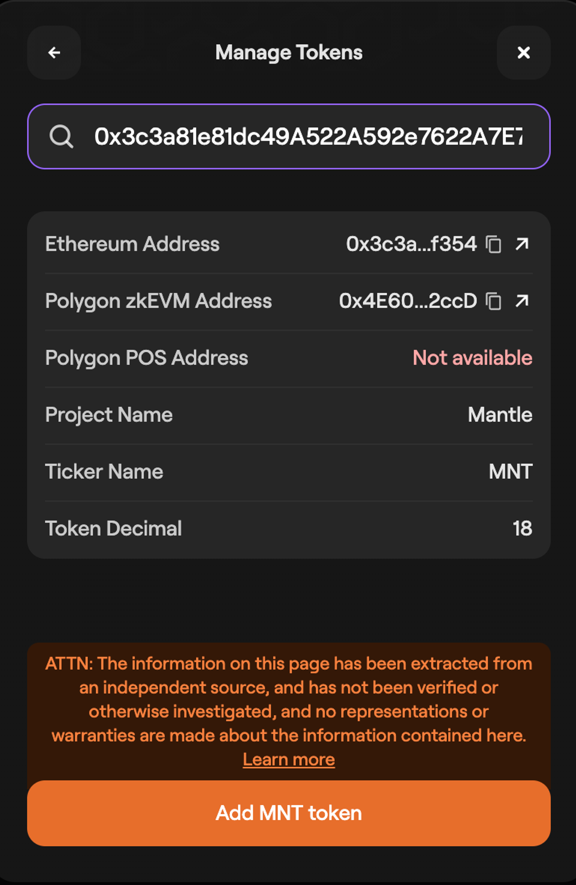
Task: Open Ethereum address in explorer
Action: pos(522,244)
